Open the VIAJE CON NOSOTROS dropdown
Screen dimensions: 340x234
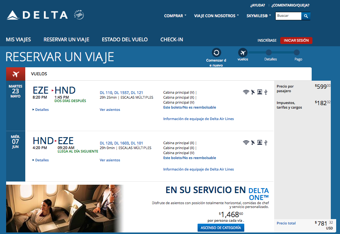pos(216,16)
